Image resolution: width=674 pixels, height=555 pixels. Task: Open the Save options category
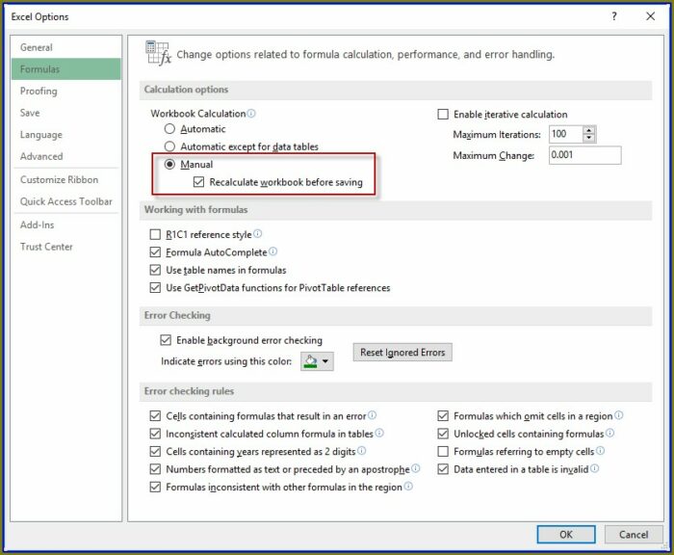coord(66,113)
